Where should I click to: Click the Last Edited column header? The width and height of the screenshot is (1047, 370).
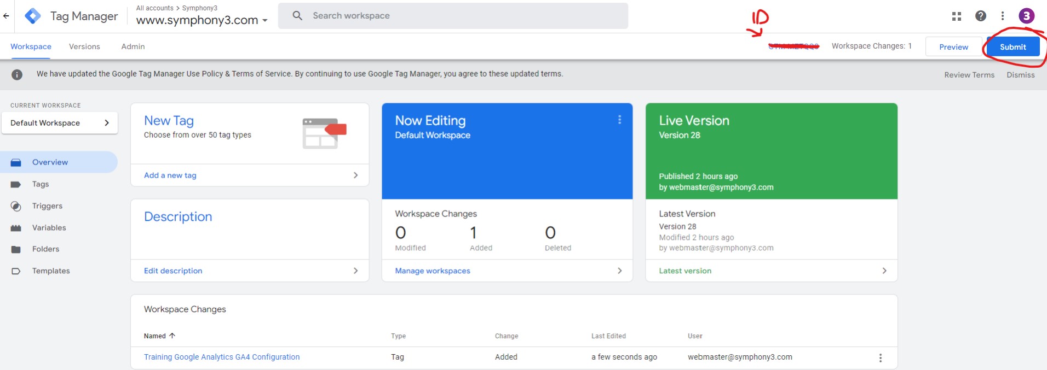[x=608, y=336]
